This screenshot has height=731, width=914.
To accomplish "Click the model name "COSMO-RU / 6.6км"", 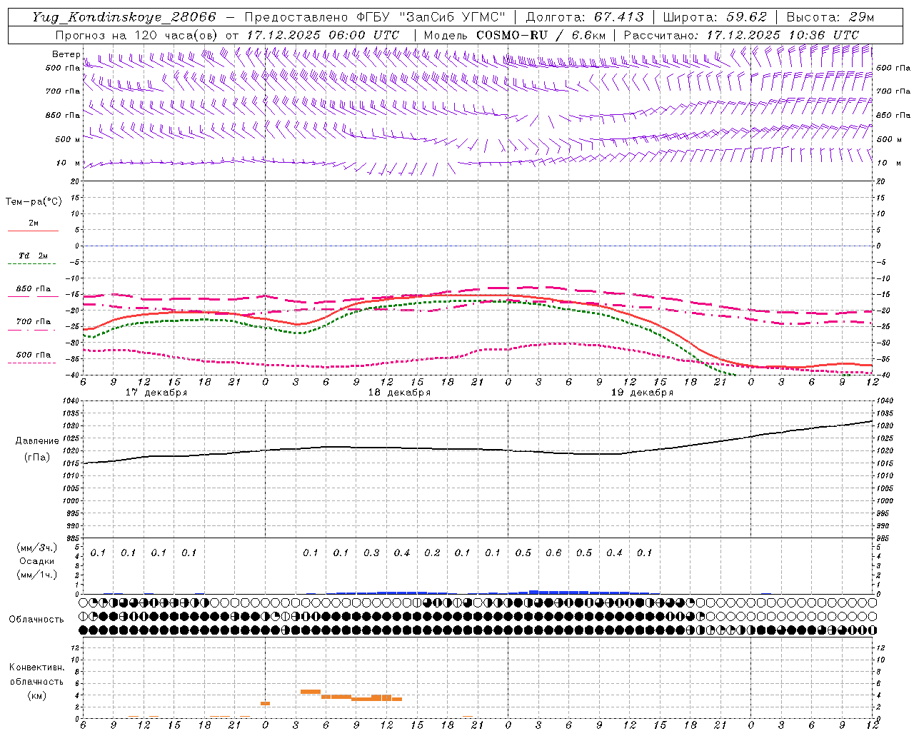I will pos(541,35).
